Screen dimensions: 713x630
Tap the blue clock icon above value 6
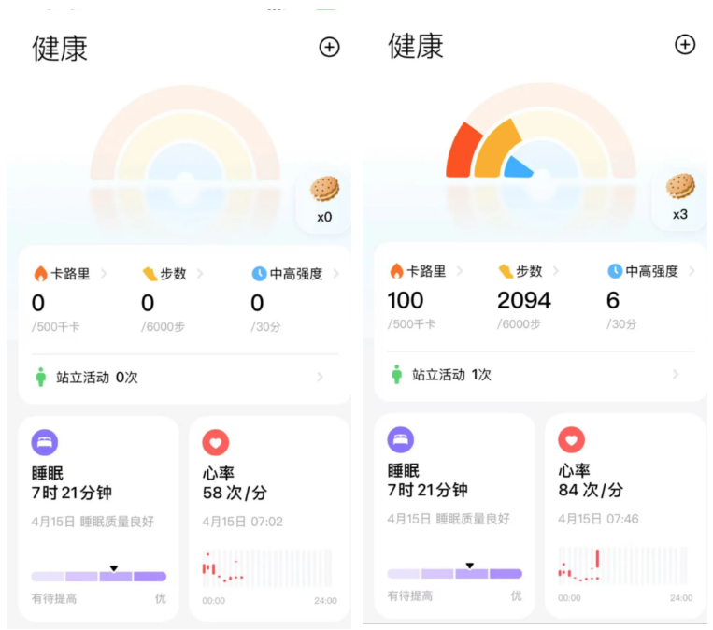615,271
